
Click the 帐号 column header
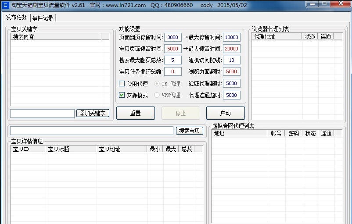coord(276,133)
